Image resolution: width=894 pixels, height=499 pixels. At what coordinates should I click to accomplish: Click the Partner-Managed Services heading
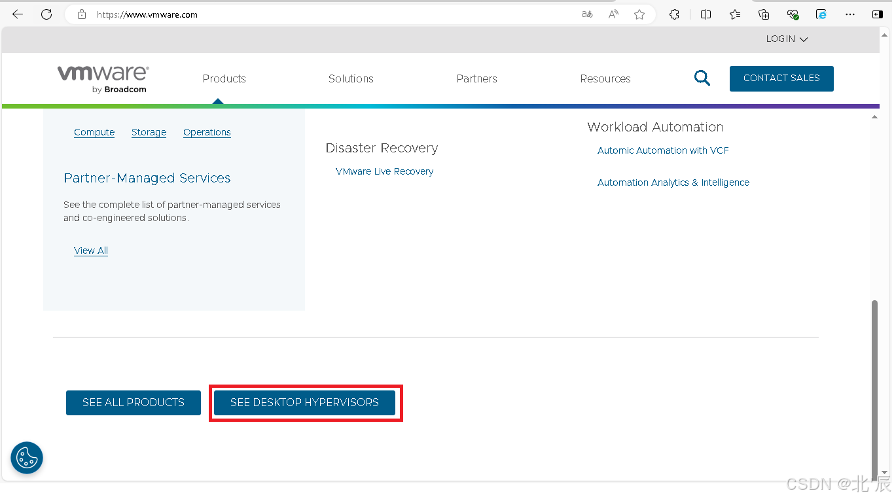pos(147,178)
